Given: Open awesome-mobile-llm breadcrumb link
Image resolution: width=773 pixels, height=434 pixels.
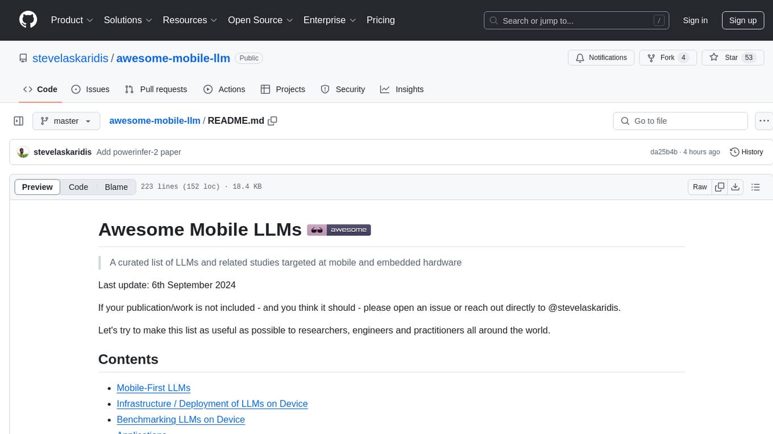Looking at the screenshot, I should tap(155, 120).
